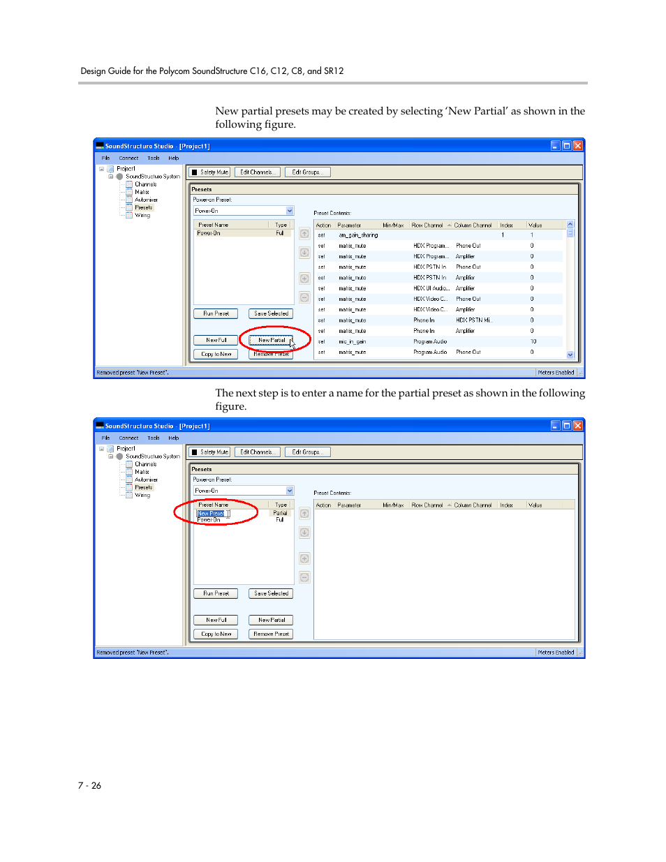Open the Connect menu in second figure window
This screenshot has width=666, height=862.
128,438
